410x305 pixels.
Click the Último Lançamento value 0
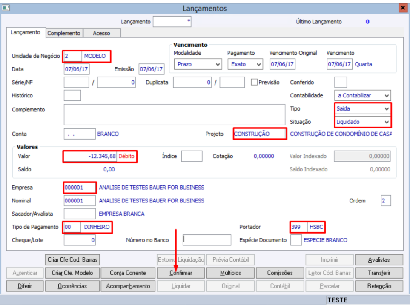367,22
